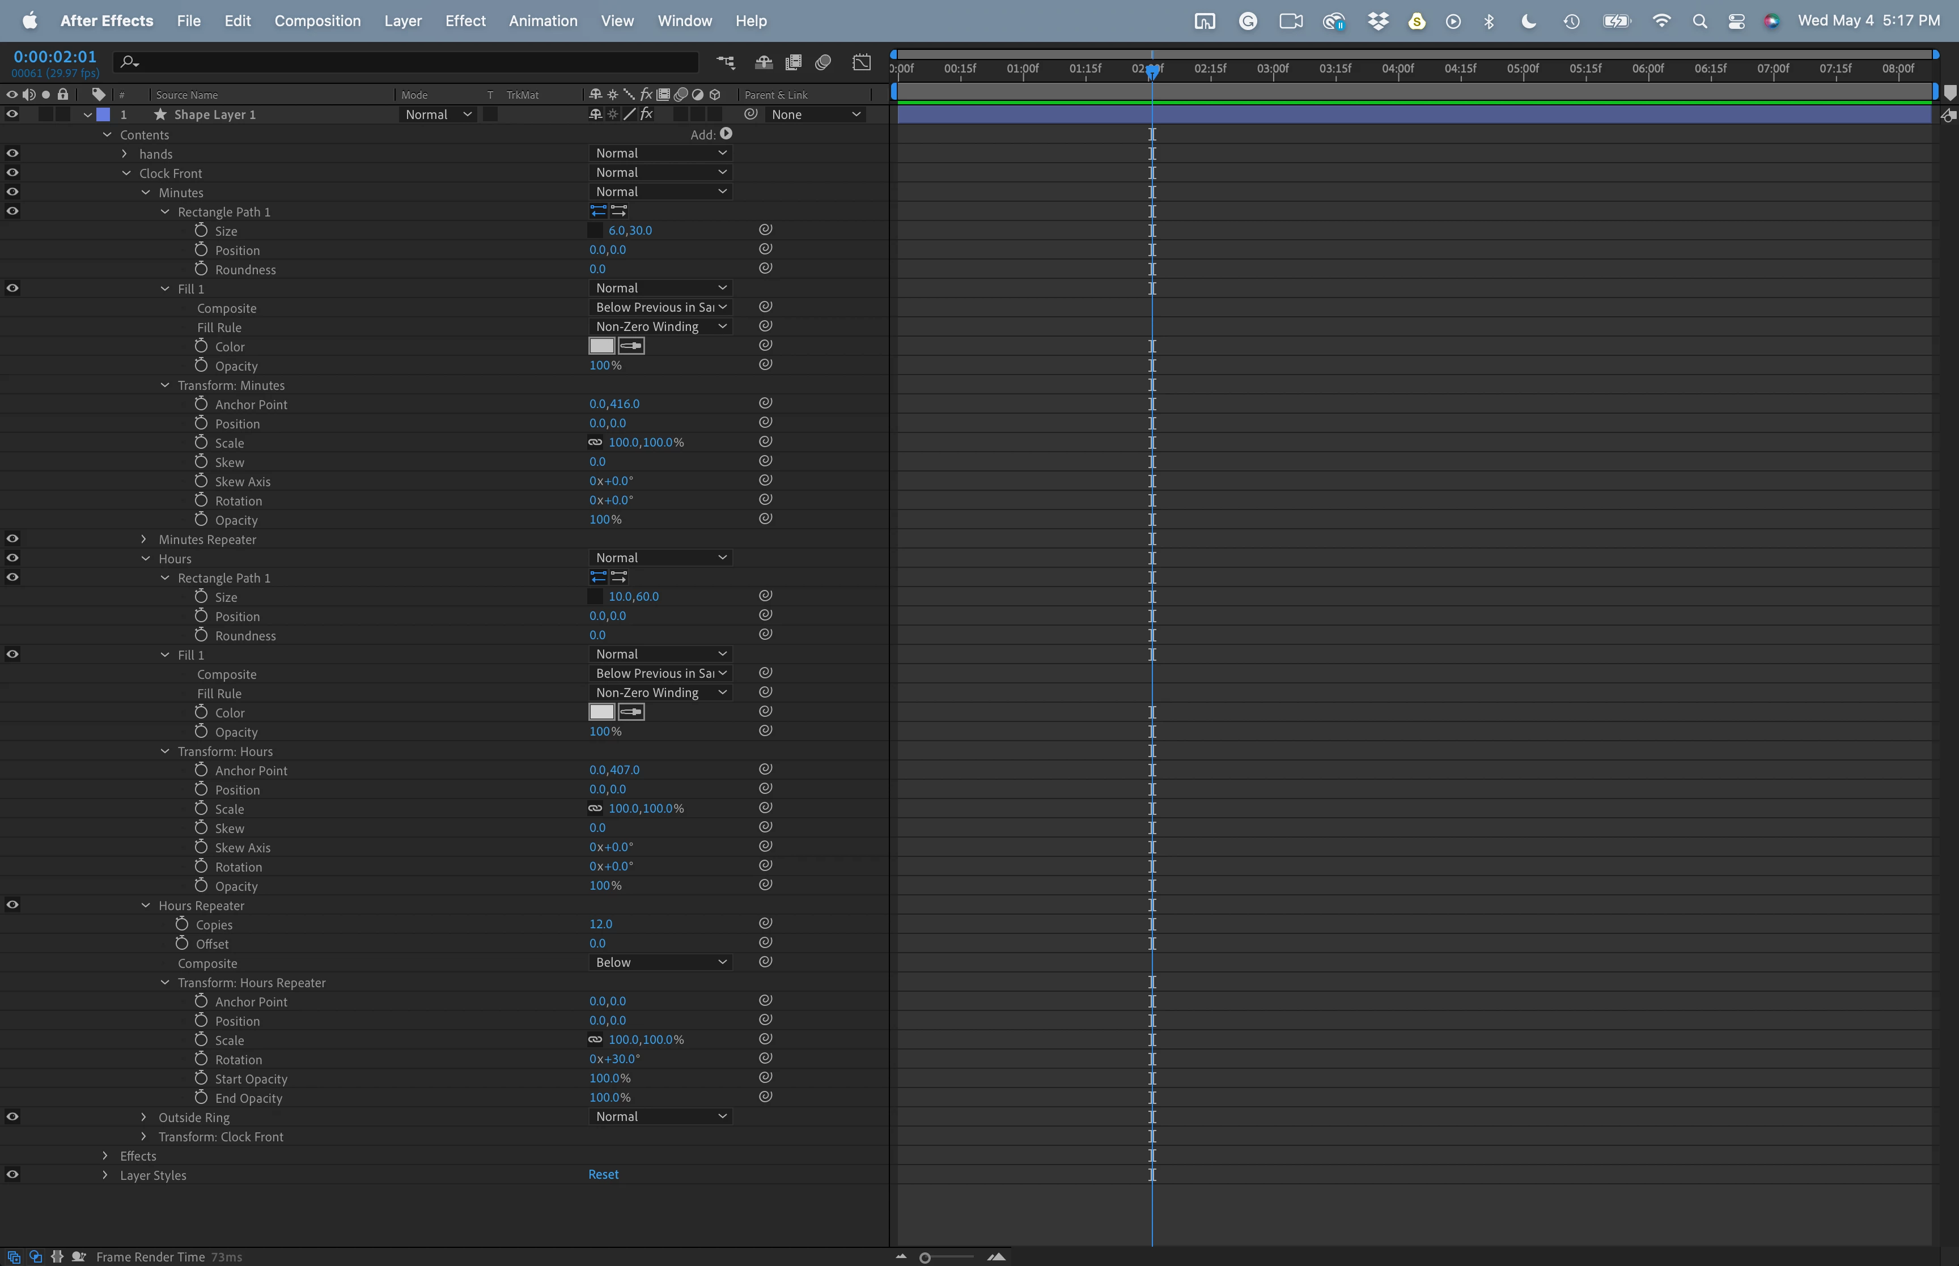The width and height of the screenshot is (1959, 1266).
Task: Click Reset beside Layer Styles
Action: pyautogui.click(x=603, y=1175)
